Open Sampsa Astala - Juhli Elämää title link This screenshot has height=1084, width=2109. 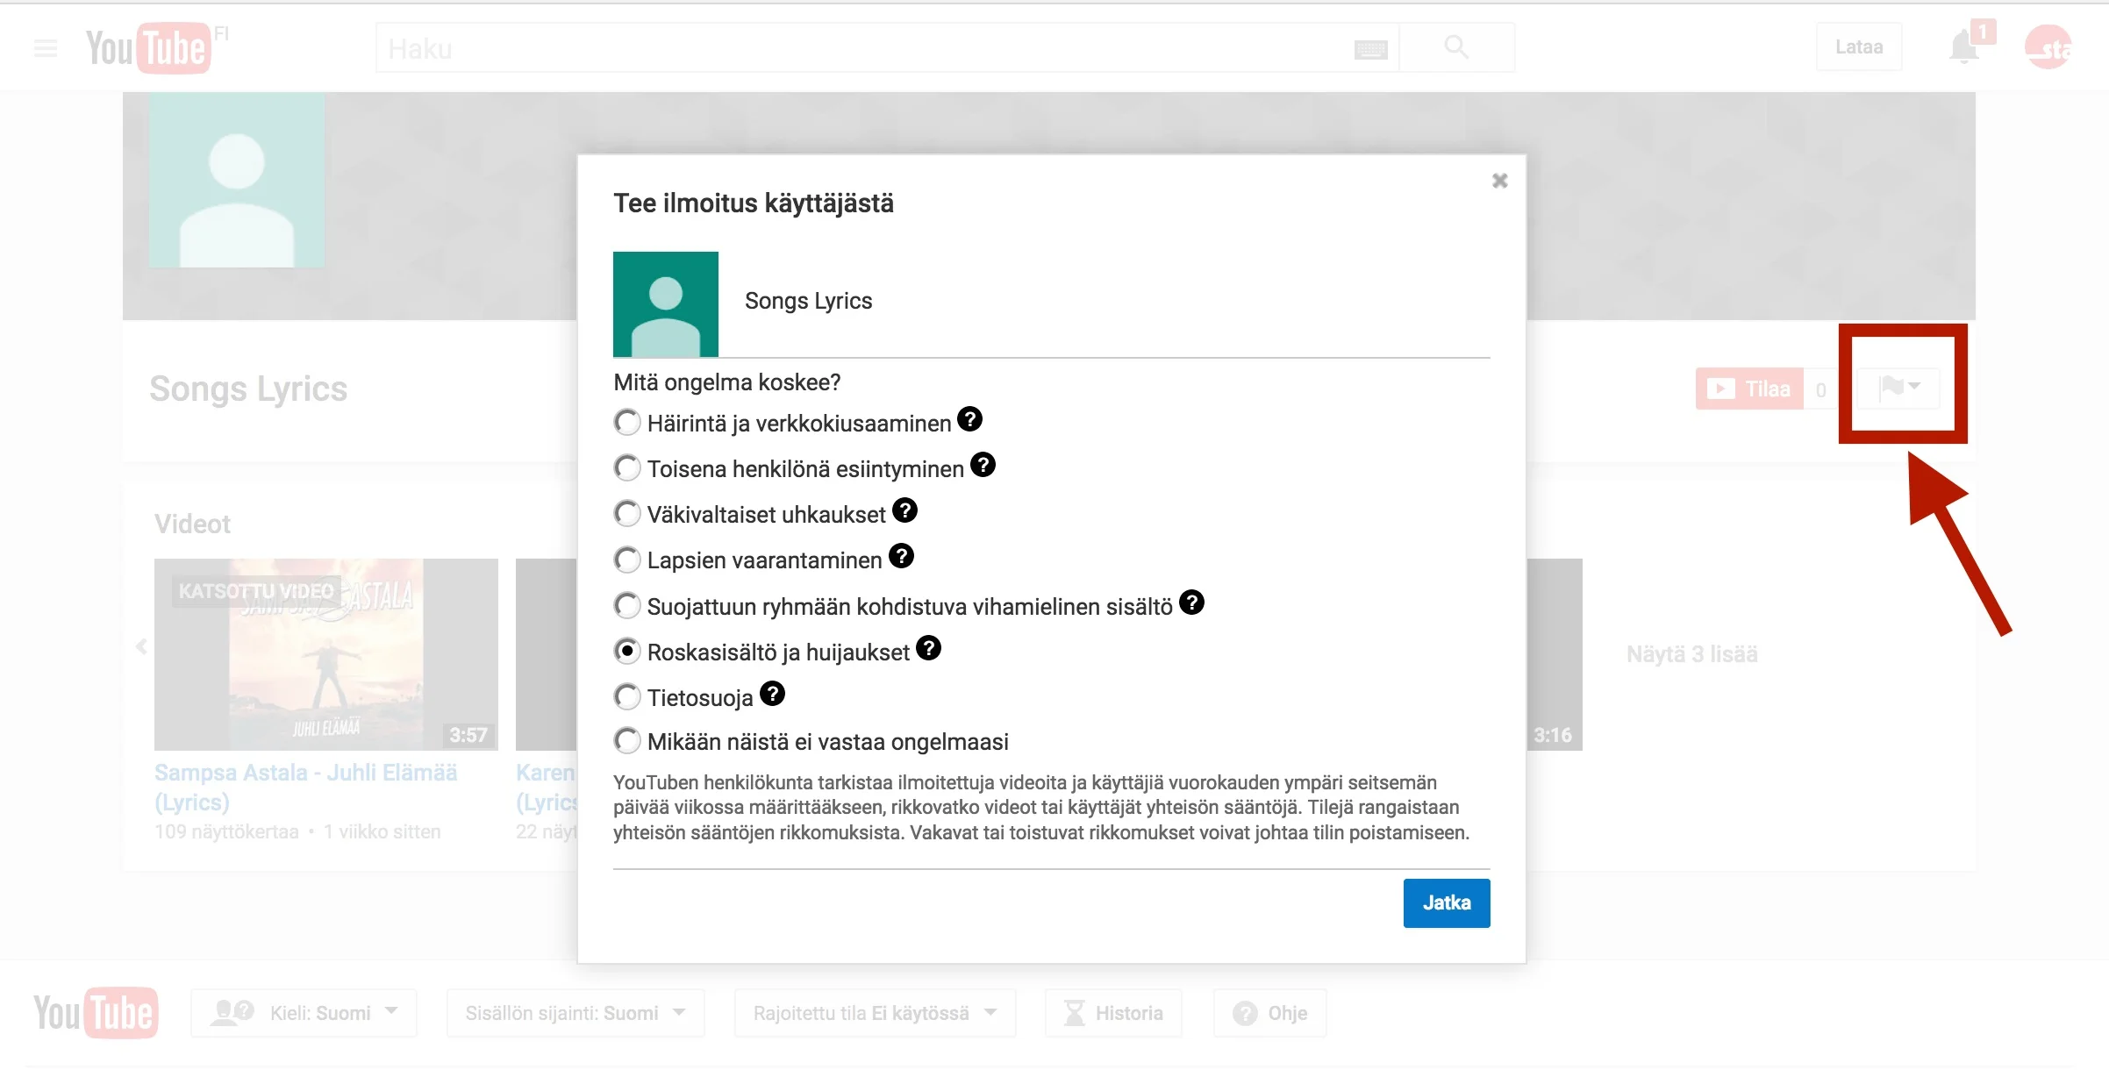(305, 787)
